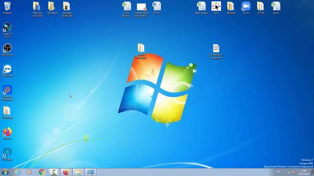Open the taskbar clock and date
The image size is (314, 176).
pyautogui.click(x=303, y=172)
